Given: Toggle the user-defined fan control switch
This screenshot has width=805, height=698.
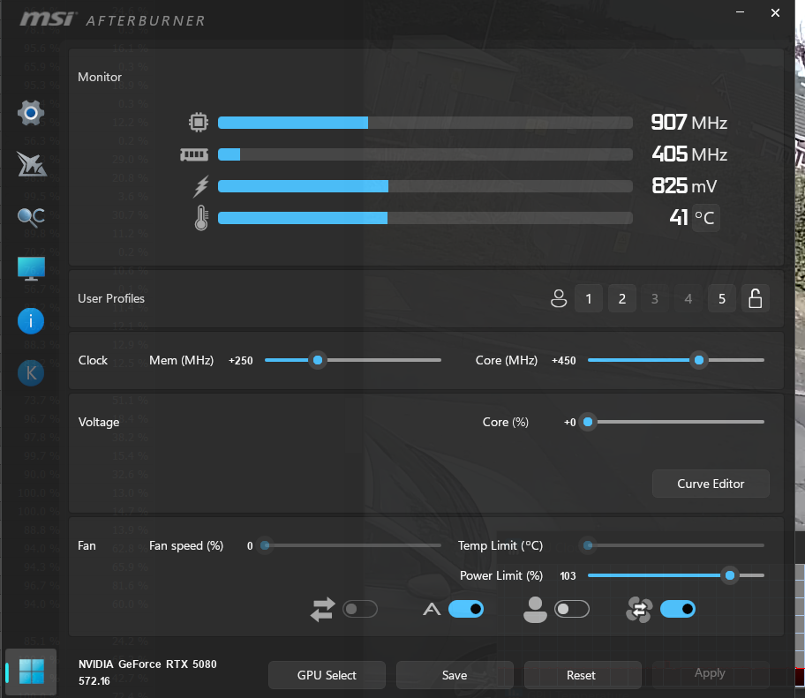Looking at the screenshot, I should click(571, 609).
